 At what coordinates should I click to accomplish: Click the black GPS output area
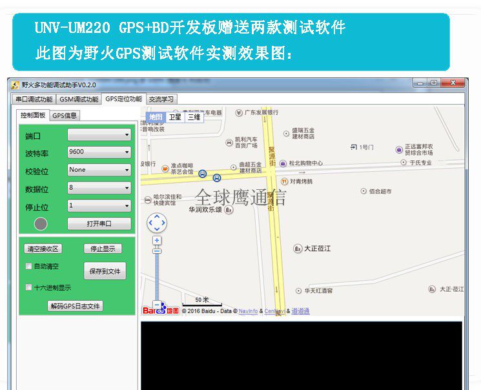pyautogui.click(x=302, y=355)
